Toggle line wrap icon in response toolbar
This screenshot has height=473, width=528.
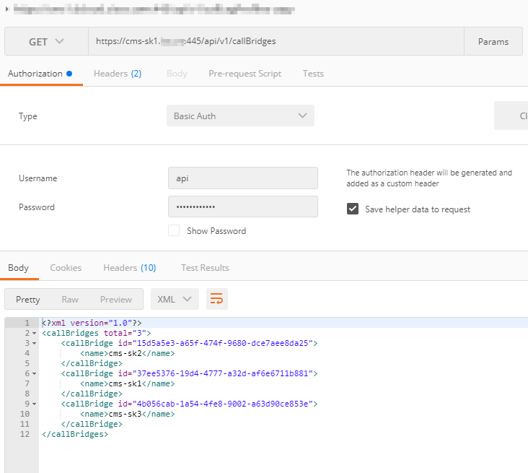216,299
